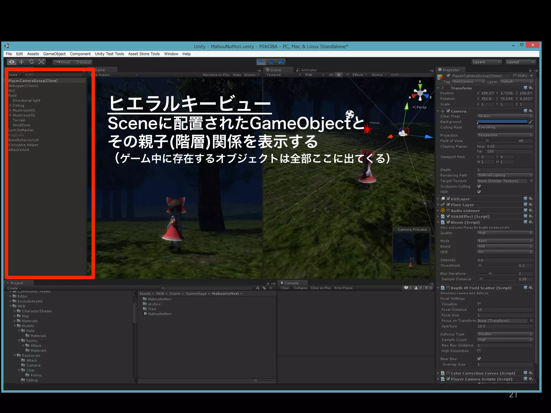Toggle scene lighting sun icon

point(339,75)
